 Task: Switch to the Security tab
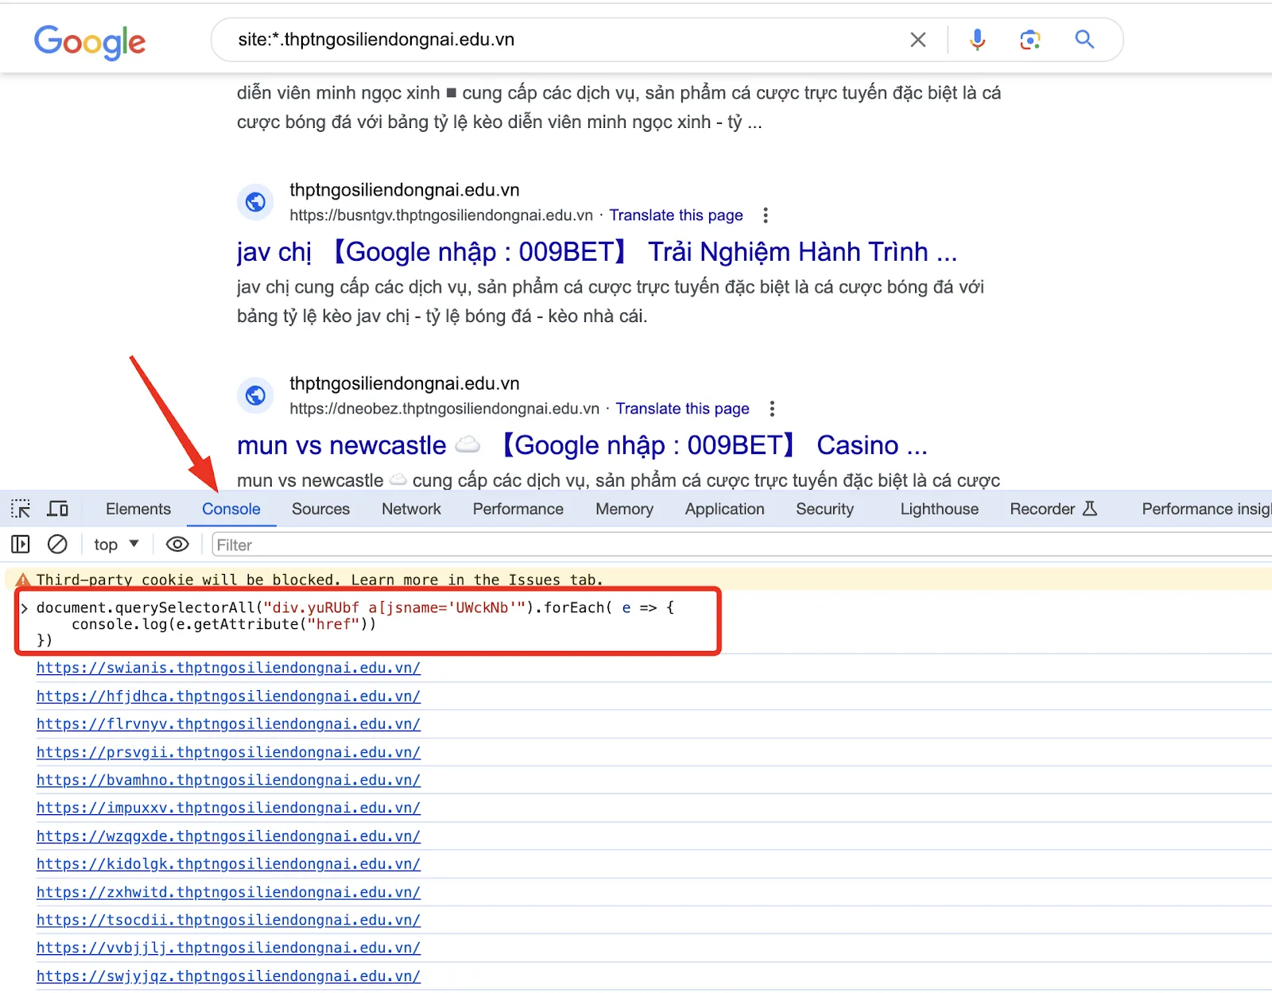[825, 509]
